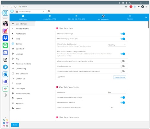This screenshot has height=129, width=150.
Task: Select Wavebox Profiles in settings menu
Action: click(22, 29)
